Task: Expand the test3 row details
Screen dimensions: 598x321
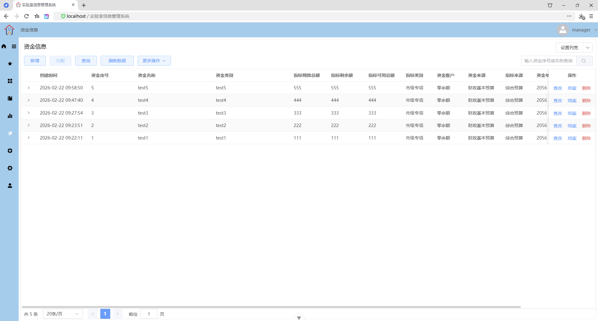Action: [29, 113]
